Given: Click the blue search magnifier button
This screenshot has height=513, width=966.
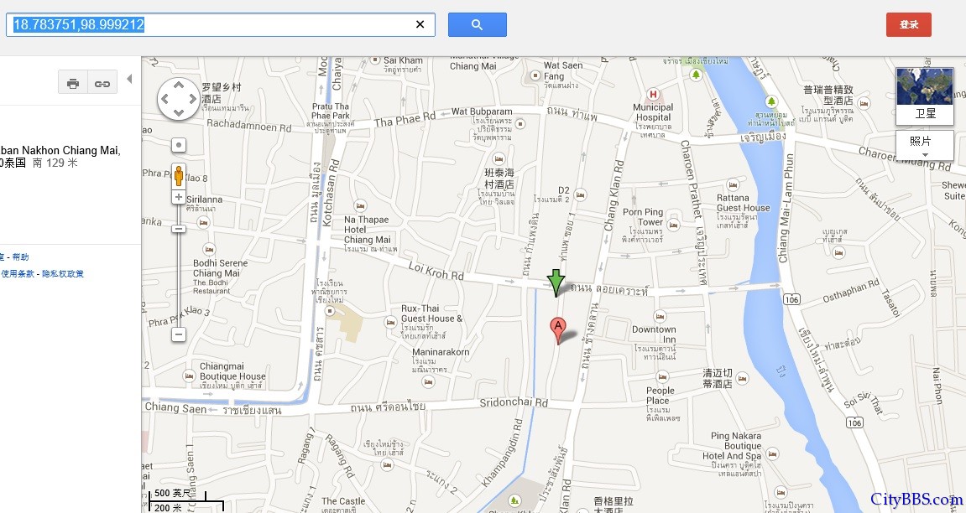Looking at the screenshot, I should point(477,24).
